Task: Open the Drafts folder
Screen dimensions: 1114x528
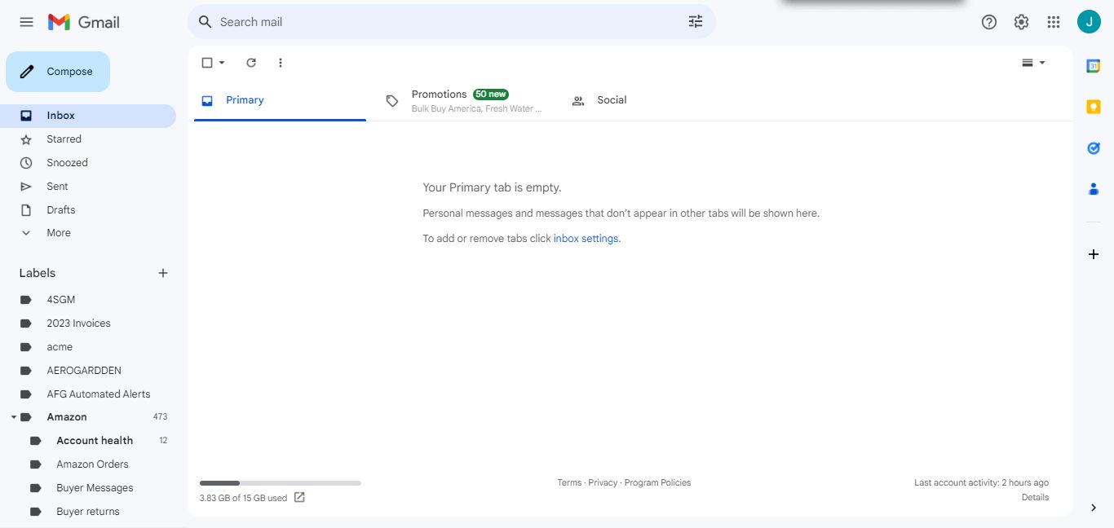Action: [x=88, y=210]
